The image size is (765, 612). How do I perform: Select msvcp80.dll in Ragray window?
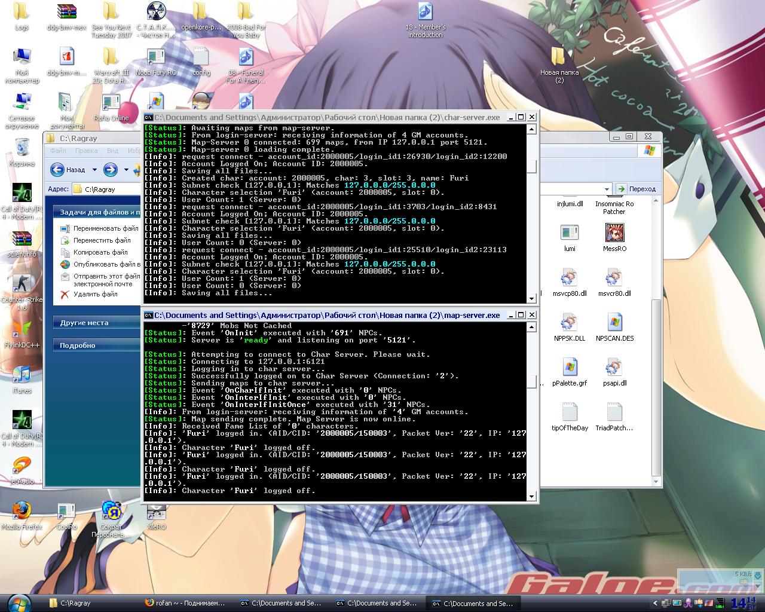point(570,283)
